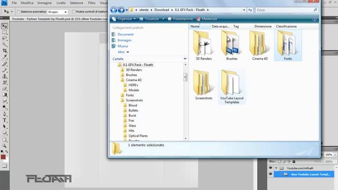Screen dimensions: 338x190
Task: Select the Hand tool
Action: pos(5,140)
